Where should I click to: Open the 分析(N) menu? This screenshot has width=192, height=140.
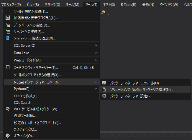148,5
